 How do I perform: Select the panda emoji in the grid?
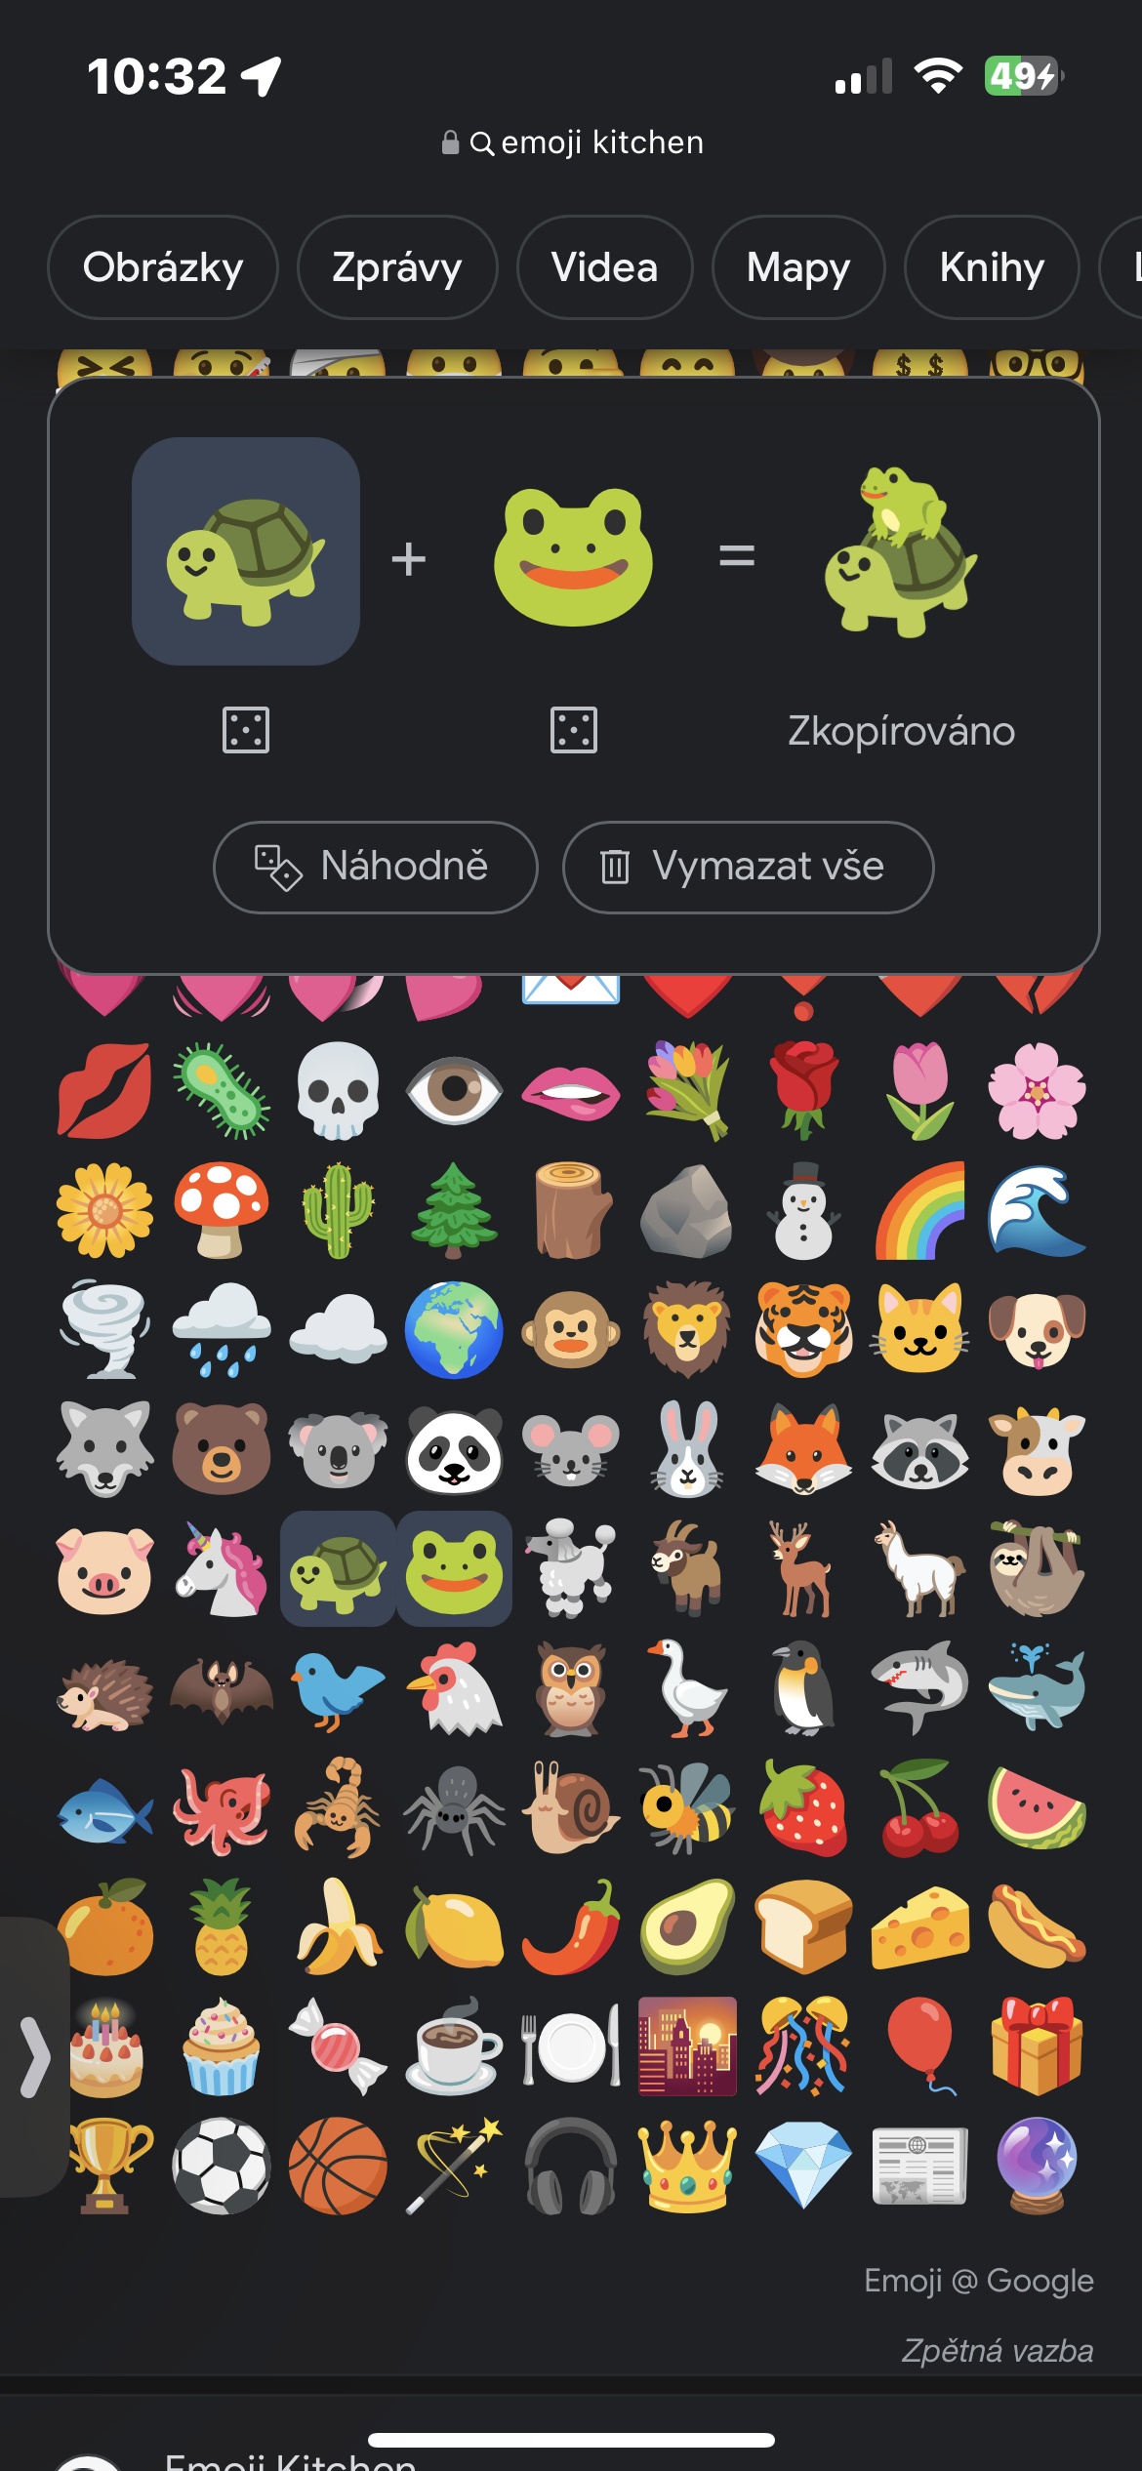pyautogui.click(x=454, y=1450)
